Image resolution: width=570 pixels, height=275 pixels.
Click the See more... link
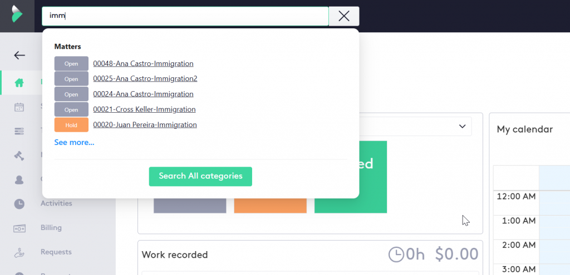pyautogui.click(x=74, y=143)
